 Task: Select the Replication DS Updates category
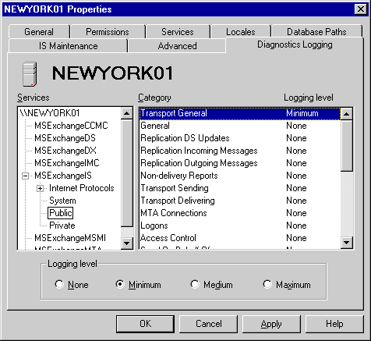click(240, 138)
